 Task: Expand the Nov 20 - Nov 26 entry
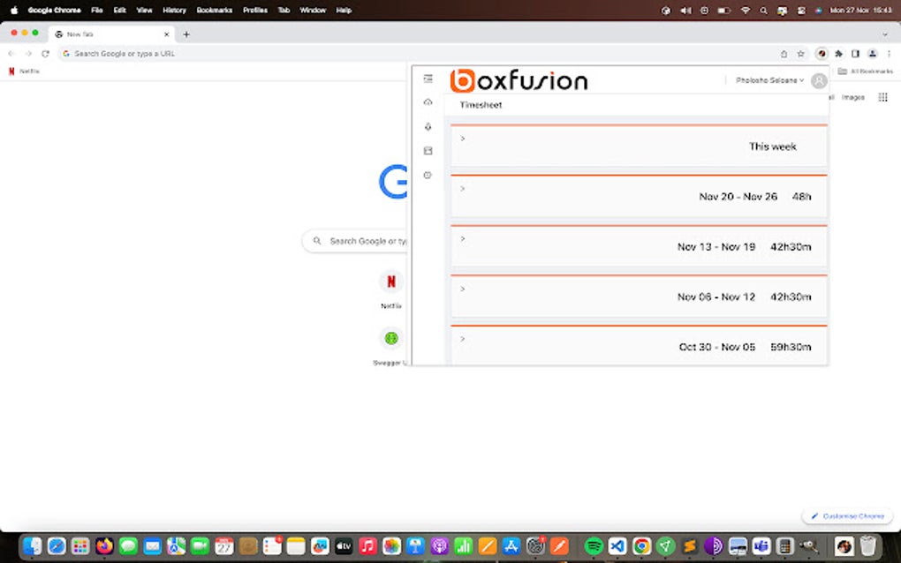461,188
